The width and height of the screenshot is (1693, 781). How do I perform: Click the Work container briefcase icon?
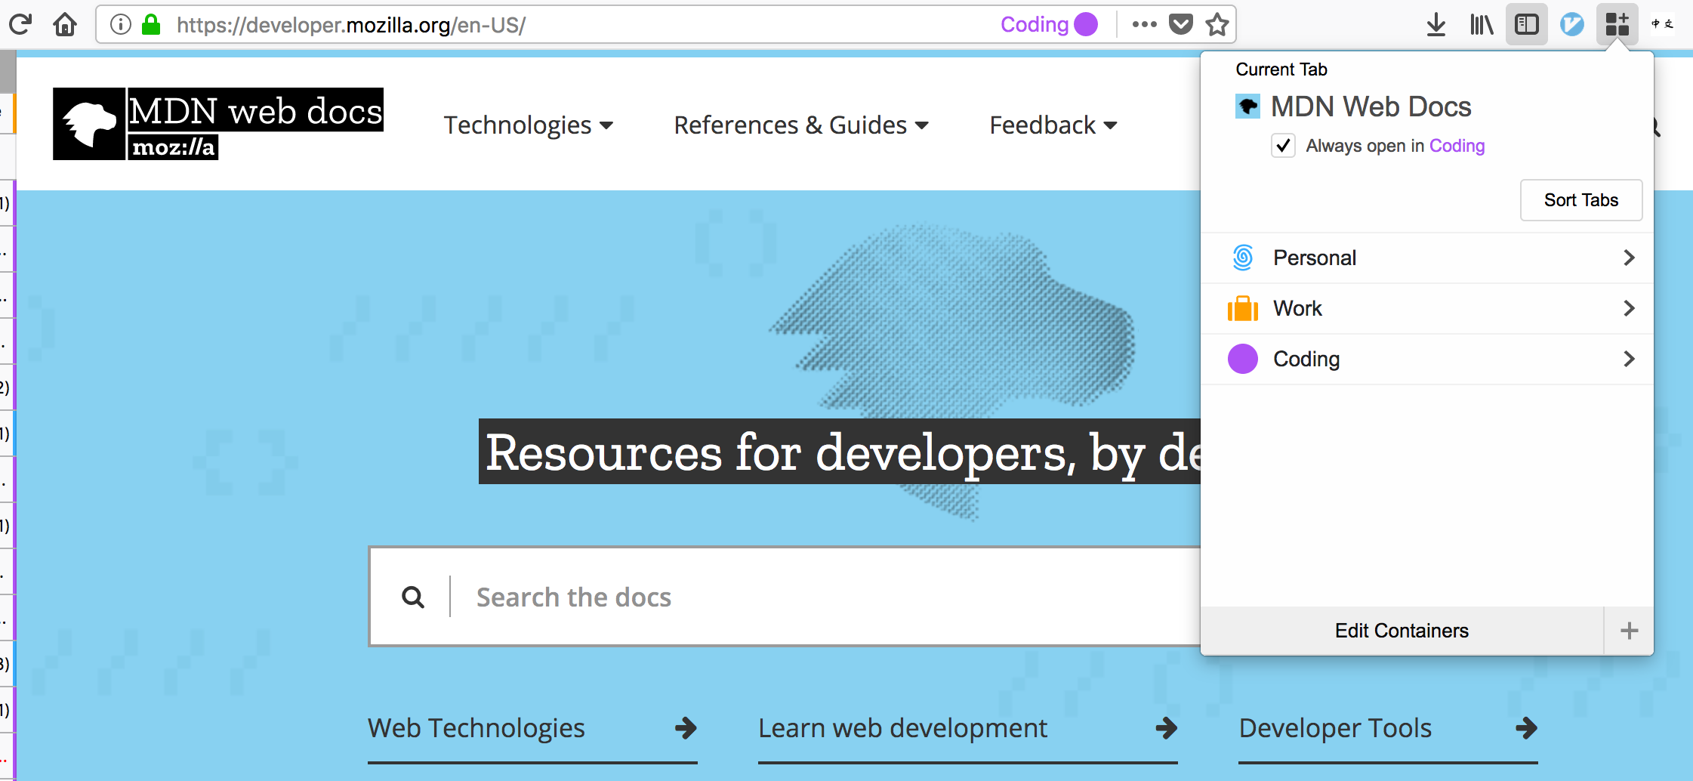coord(1242,308)
